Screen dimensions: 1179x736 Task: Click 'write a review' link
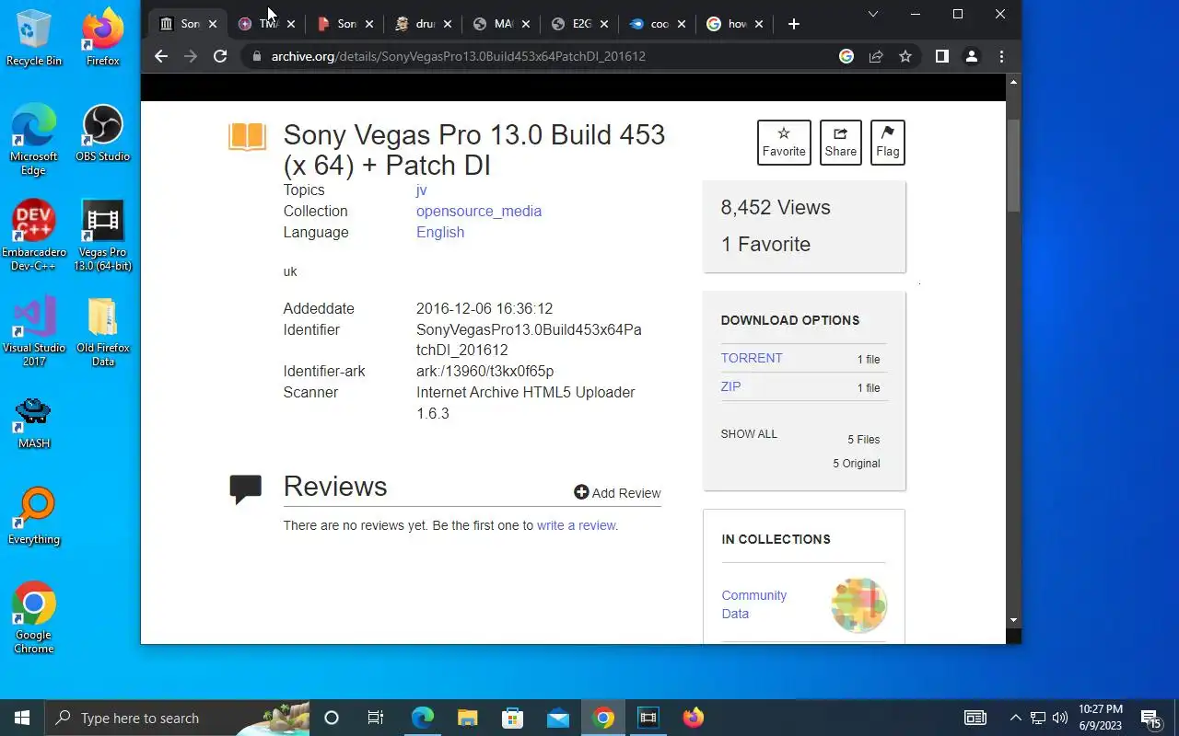pyautogui.click(x=577, y=525)
